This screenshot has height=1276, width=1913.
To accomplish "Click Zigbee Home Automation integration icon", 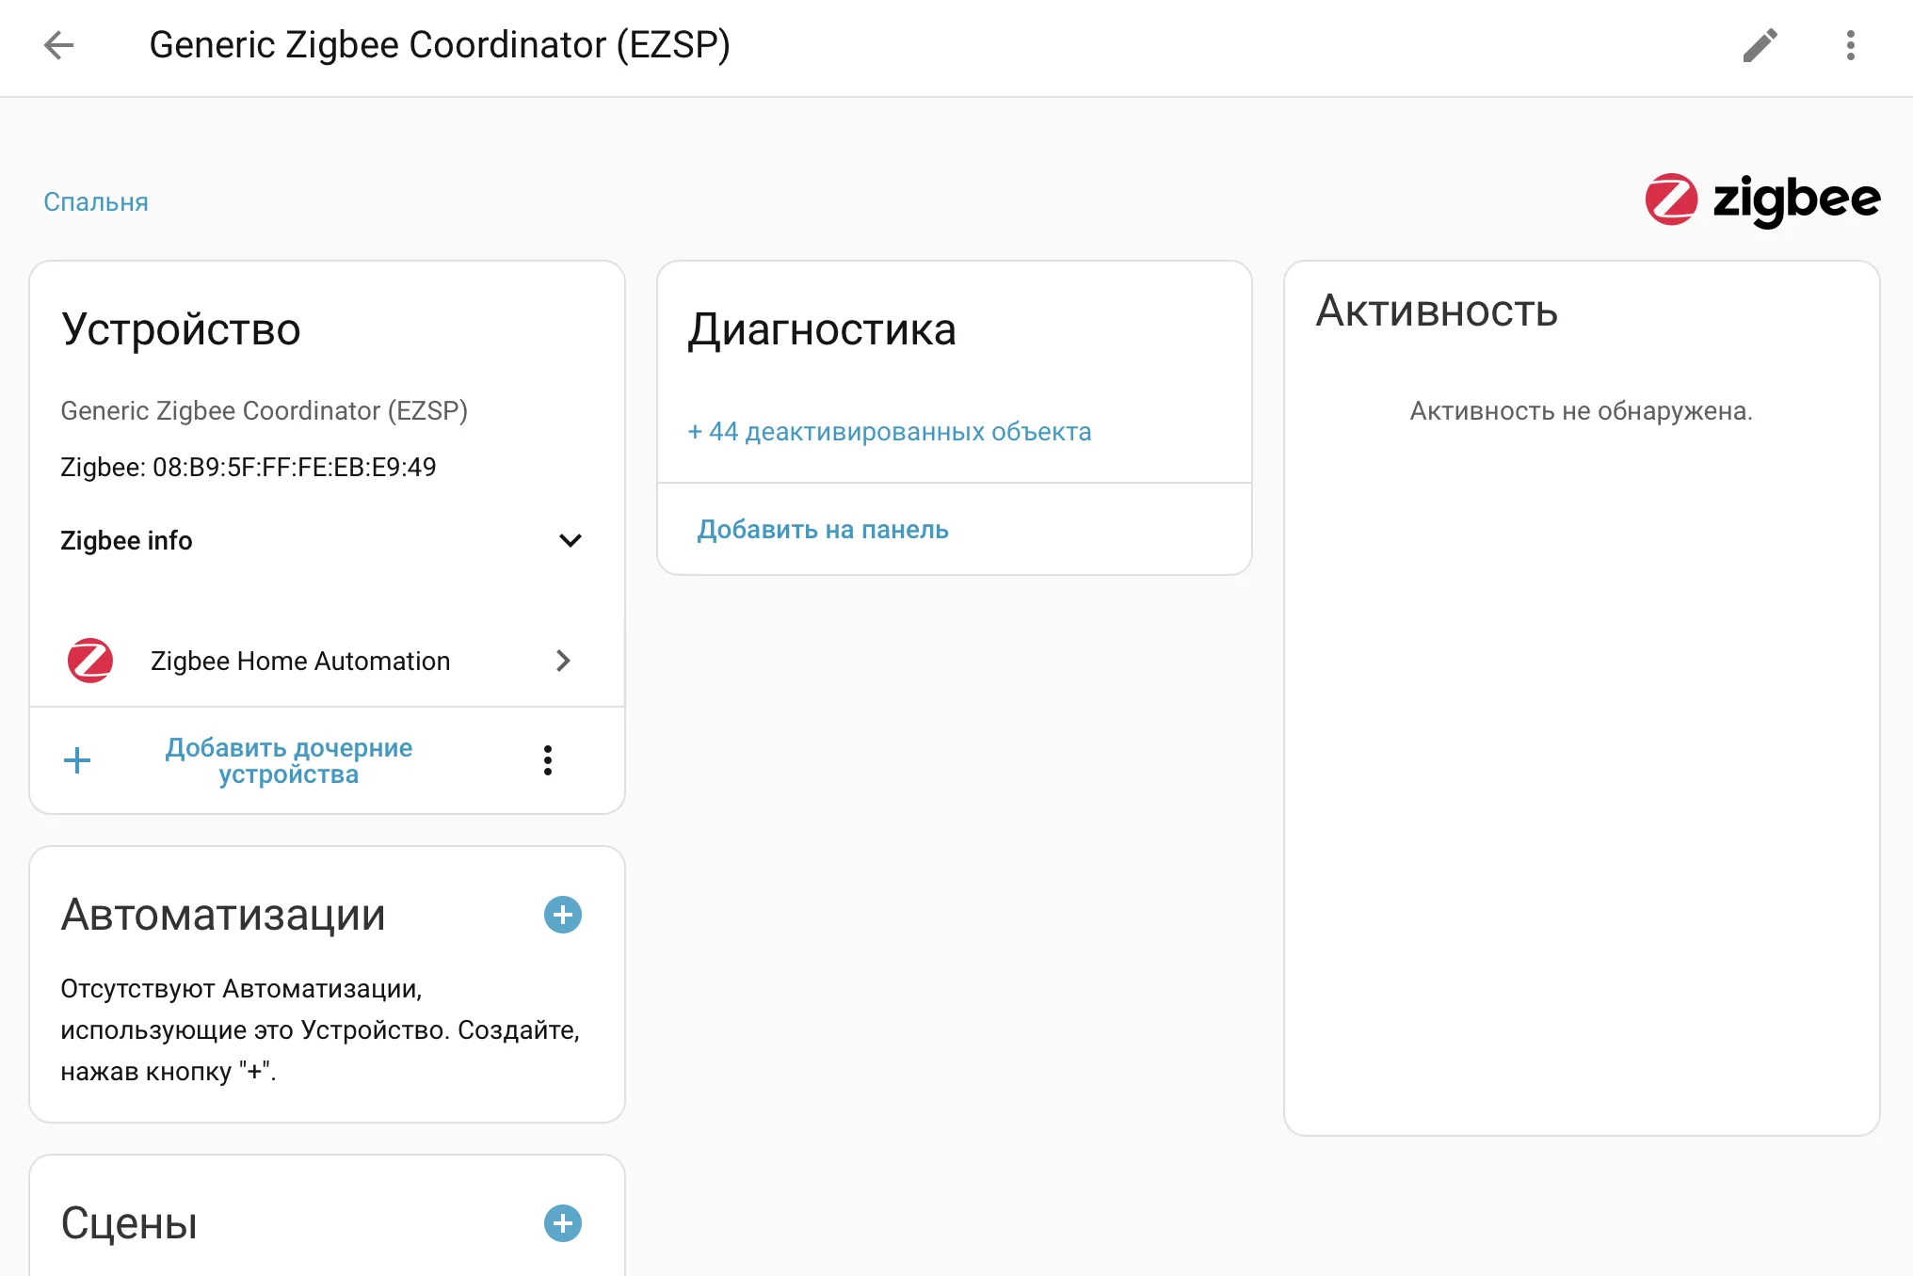I will 90,661.
